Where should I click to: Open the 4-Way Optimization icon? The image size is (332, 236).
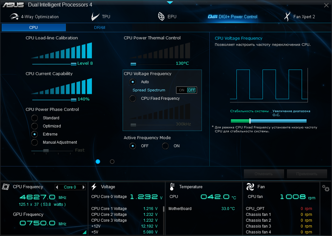[x=14, y=17]
